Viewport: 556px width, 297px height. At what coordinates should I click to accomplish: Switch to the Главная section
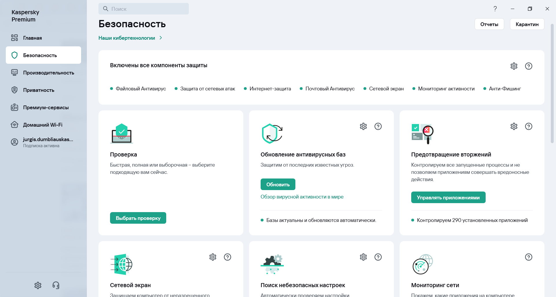[32, 38]
